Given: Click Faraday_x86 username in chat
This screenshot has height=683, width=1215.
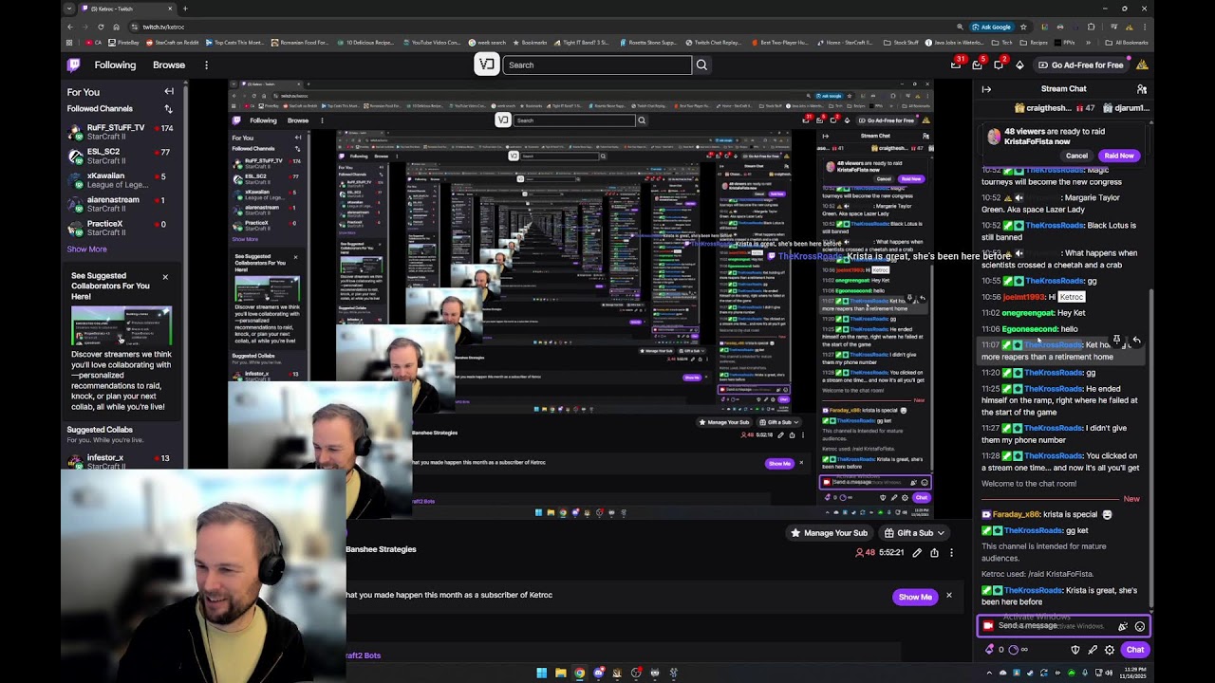Looking at the screenshot, I should coord(1017,514).
